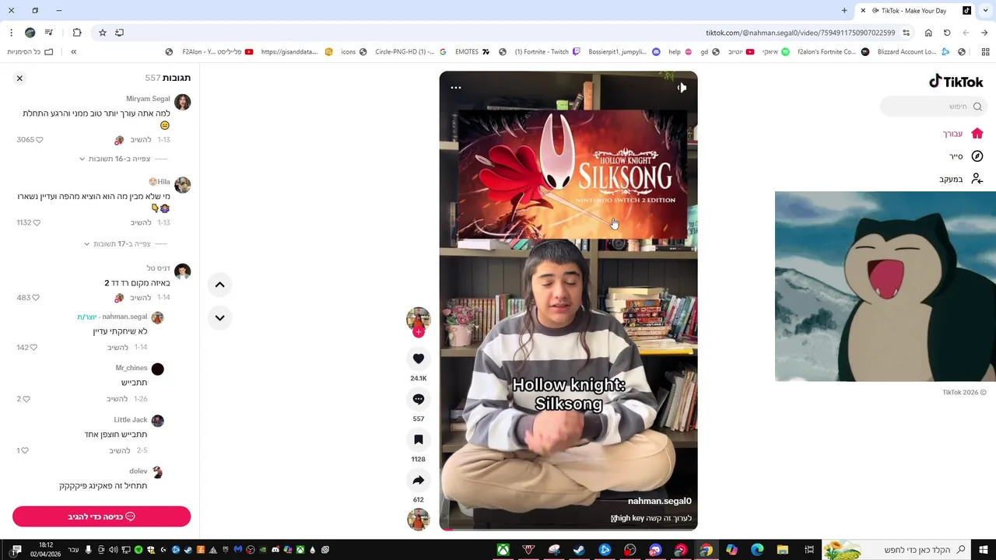
Task: Open the Windows Start button
Action: pos(984,550)
